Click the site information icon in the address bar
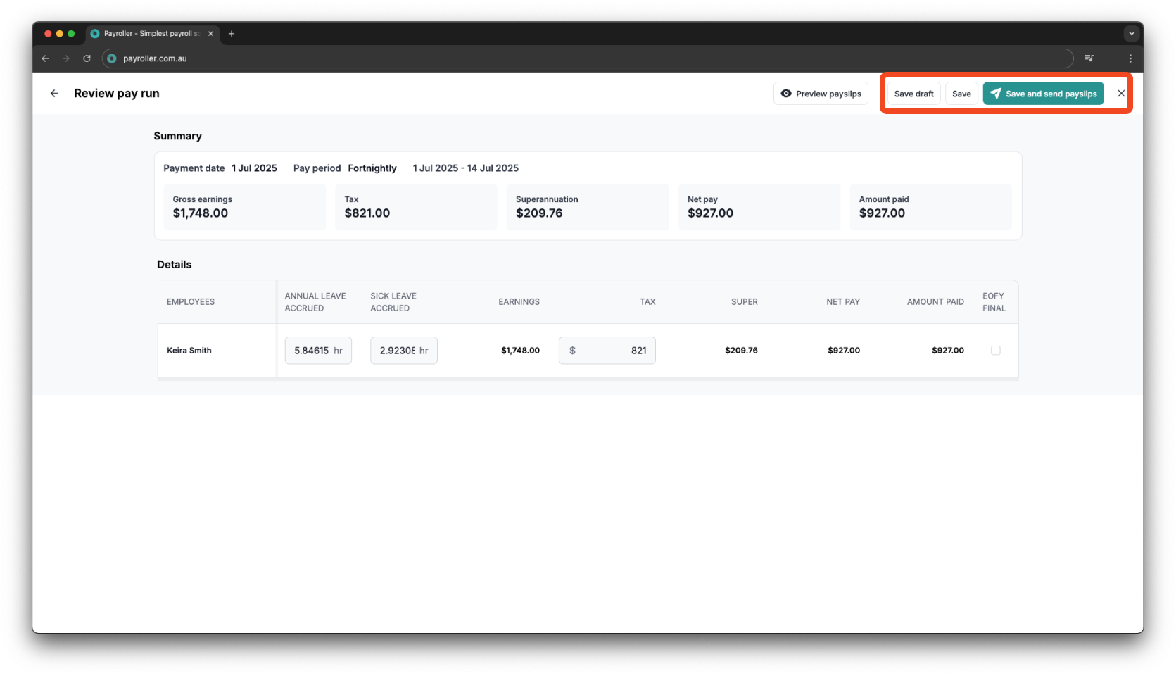1176x676 pixels. (112, 58)
